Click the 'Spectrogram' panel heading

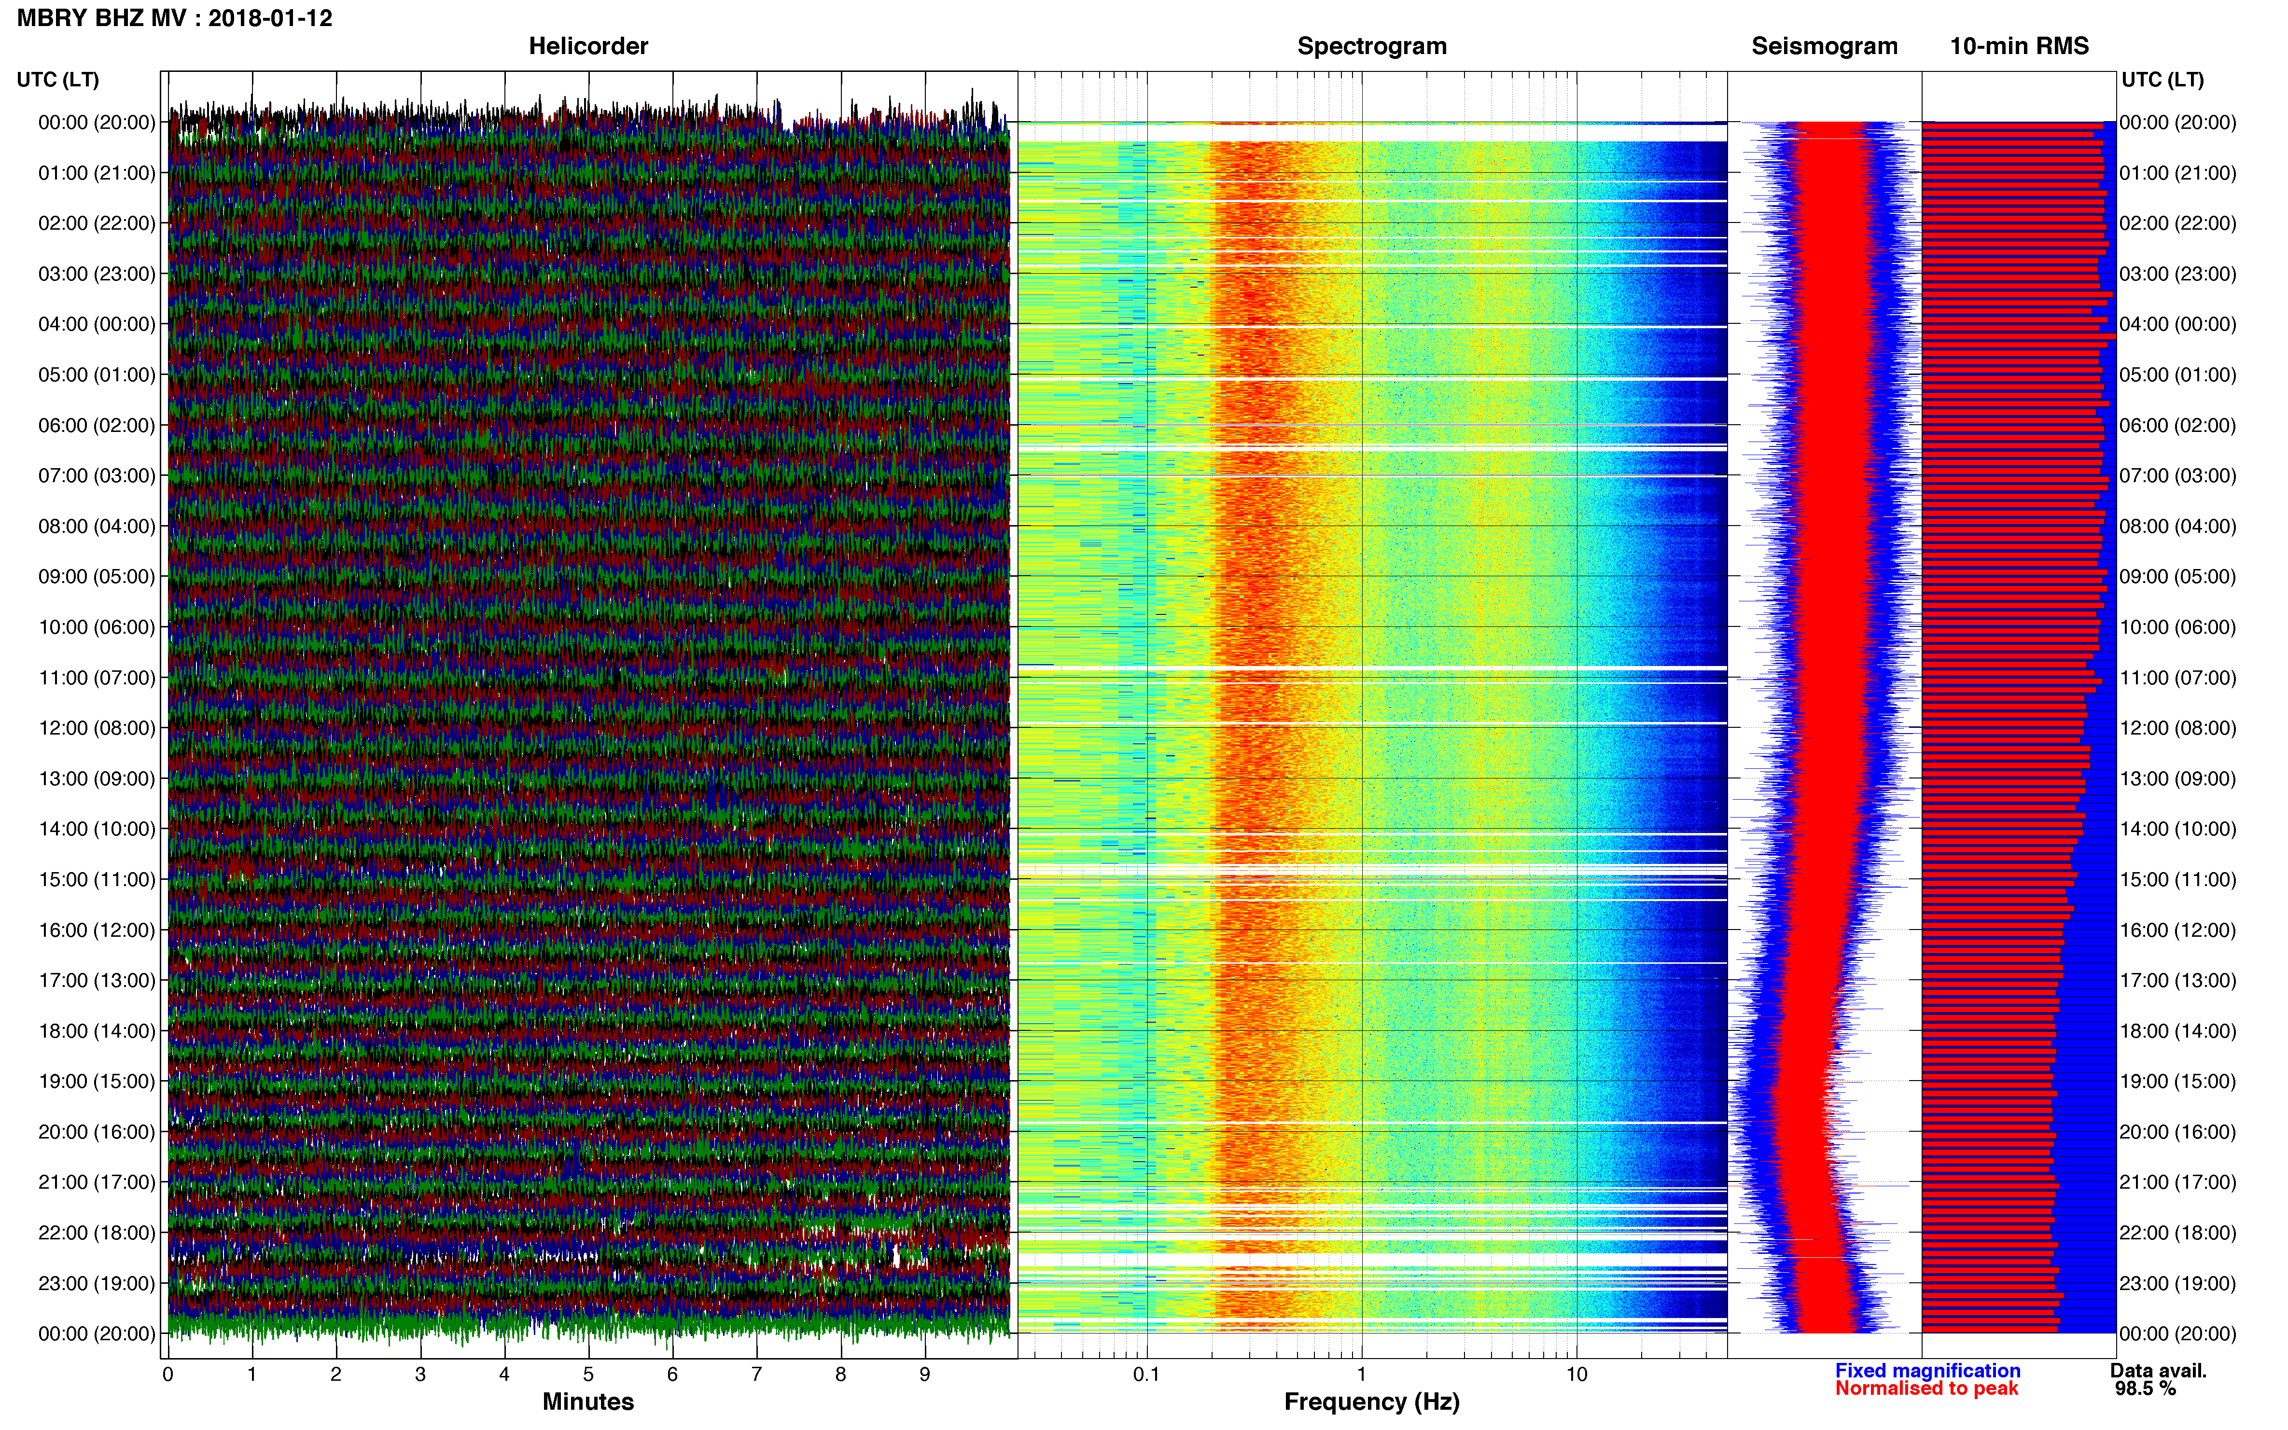tap(1371, 46)
